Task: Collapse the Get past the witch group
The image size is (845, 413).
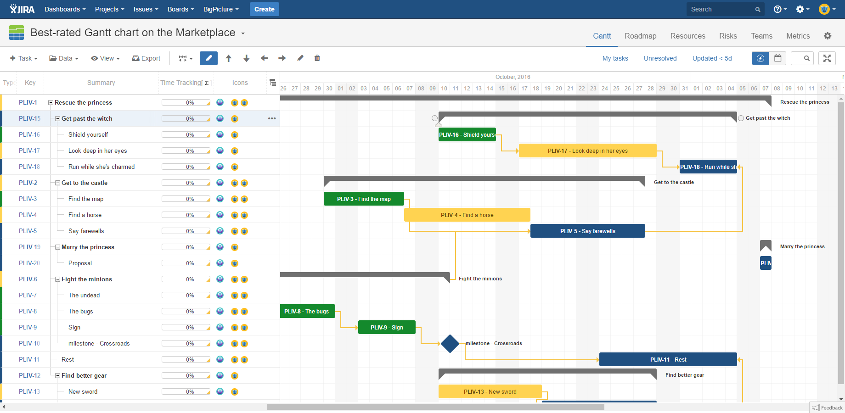Action: pos(57,118)
